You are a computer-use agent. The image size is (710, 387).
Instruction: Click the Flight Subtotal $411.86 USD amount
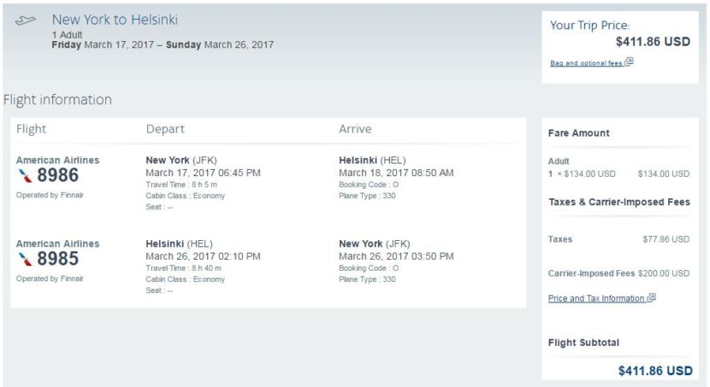[x=654, y=371]
